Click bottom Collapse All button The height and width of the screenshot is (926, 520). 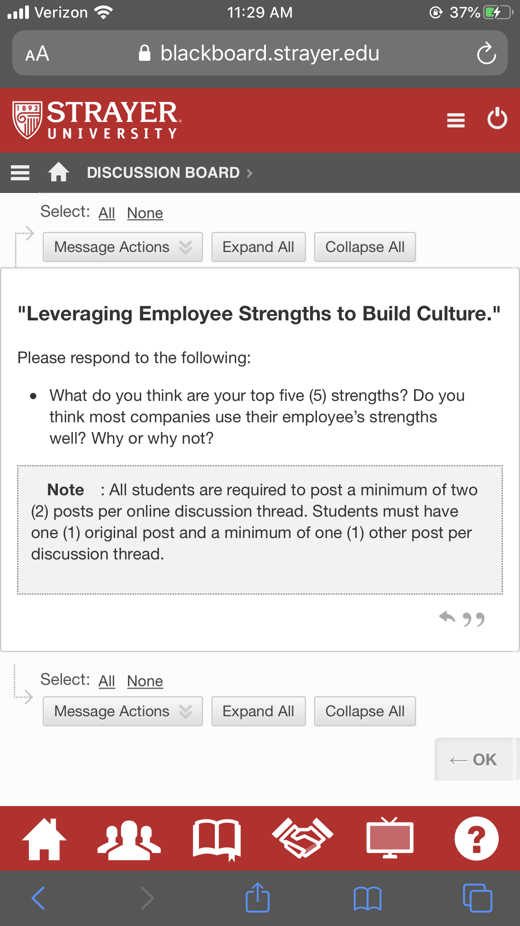[x=365, y=711]
